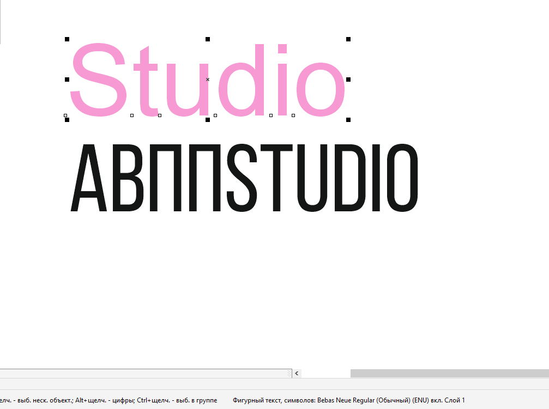Click the bottom-center selection handle of Studio

point(208,120)
